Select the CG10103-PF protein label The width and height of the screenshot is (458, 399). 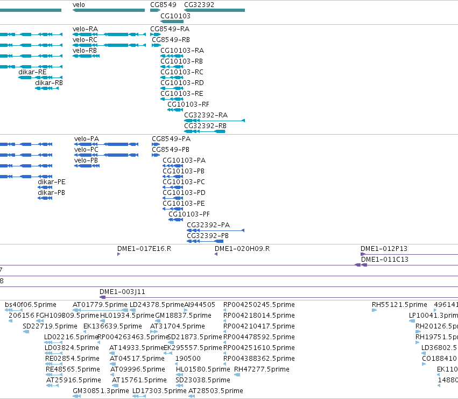[189, 214]
